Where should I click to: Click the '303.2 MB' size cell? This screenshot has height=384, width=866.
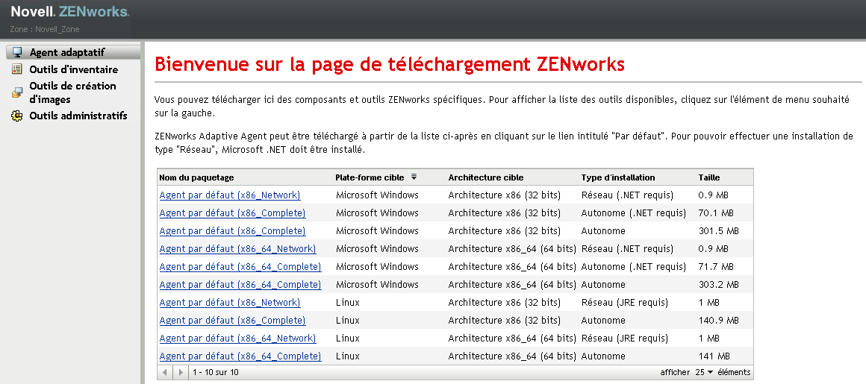coord(718,285)
